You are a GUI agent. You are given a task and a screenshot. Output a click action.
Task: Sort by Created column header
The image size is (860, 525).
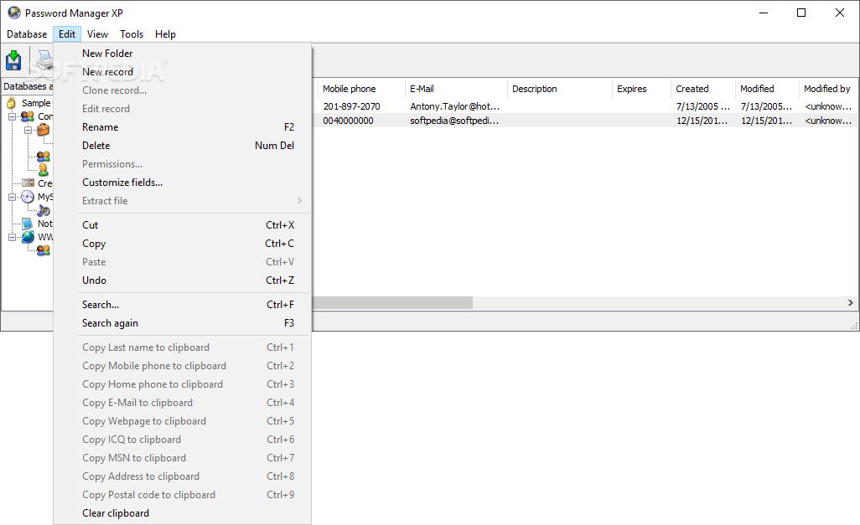click(x=703, y=89)
